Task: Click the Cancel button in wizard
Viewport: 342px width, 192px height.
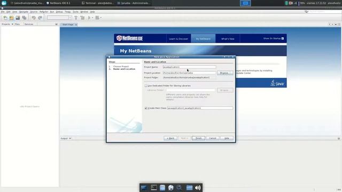Action: [213, 138]
